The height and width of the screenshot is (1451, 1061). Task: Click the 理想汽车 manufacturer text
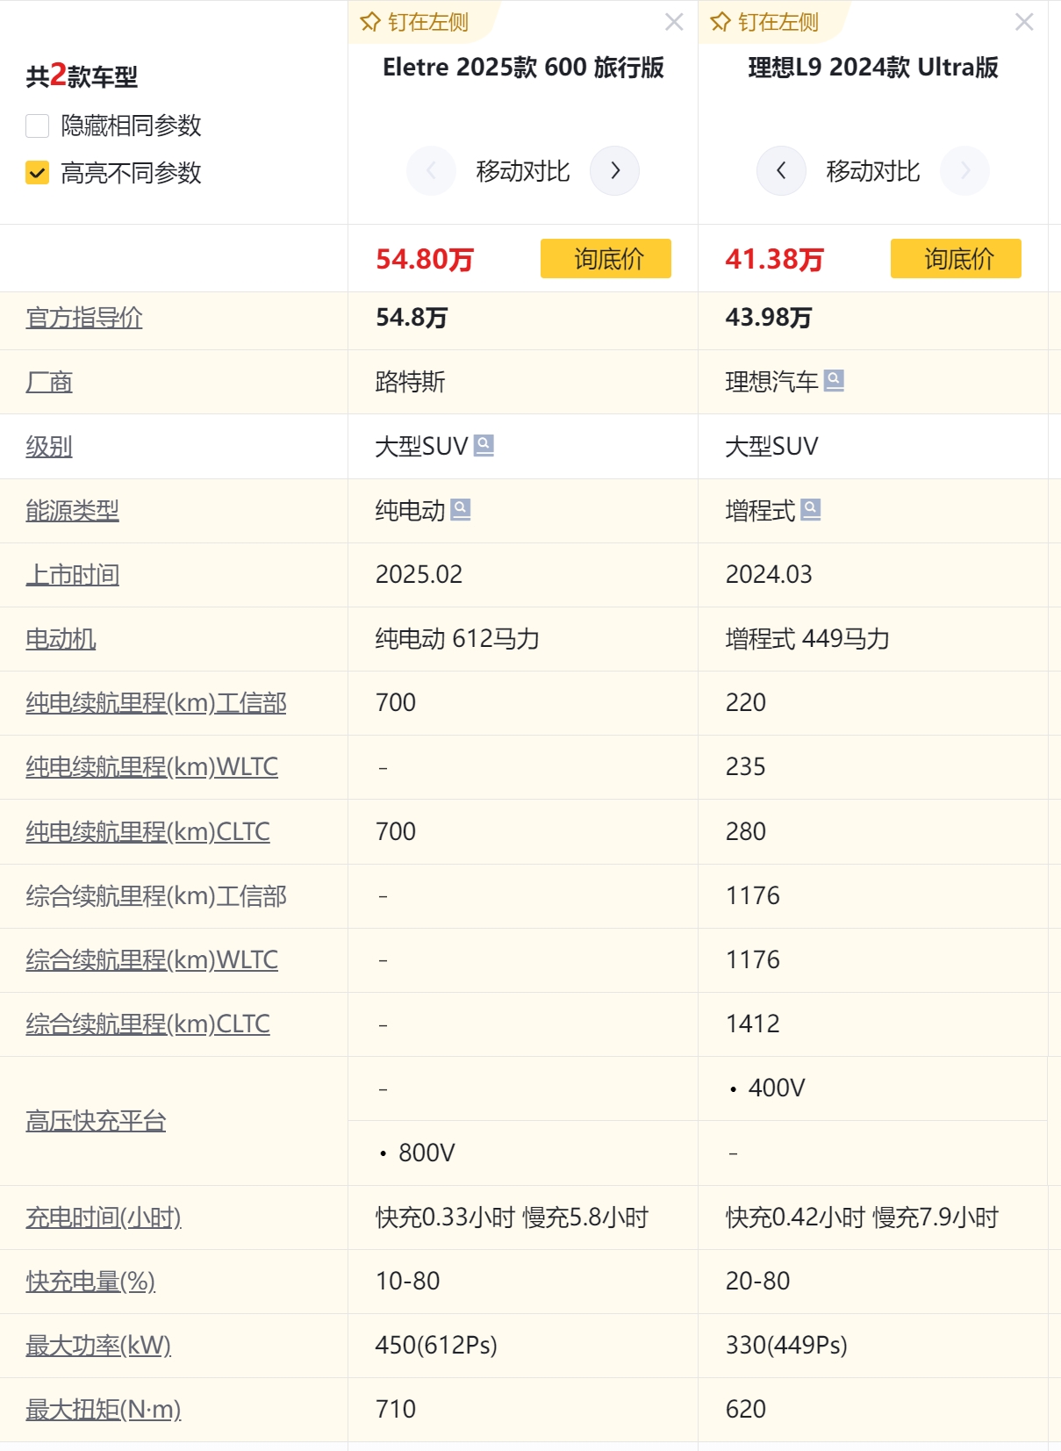tap(771, 382)
